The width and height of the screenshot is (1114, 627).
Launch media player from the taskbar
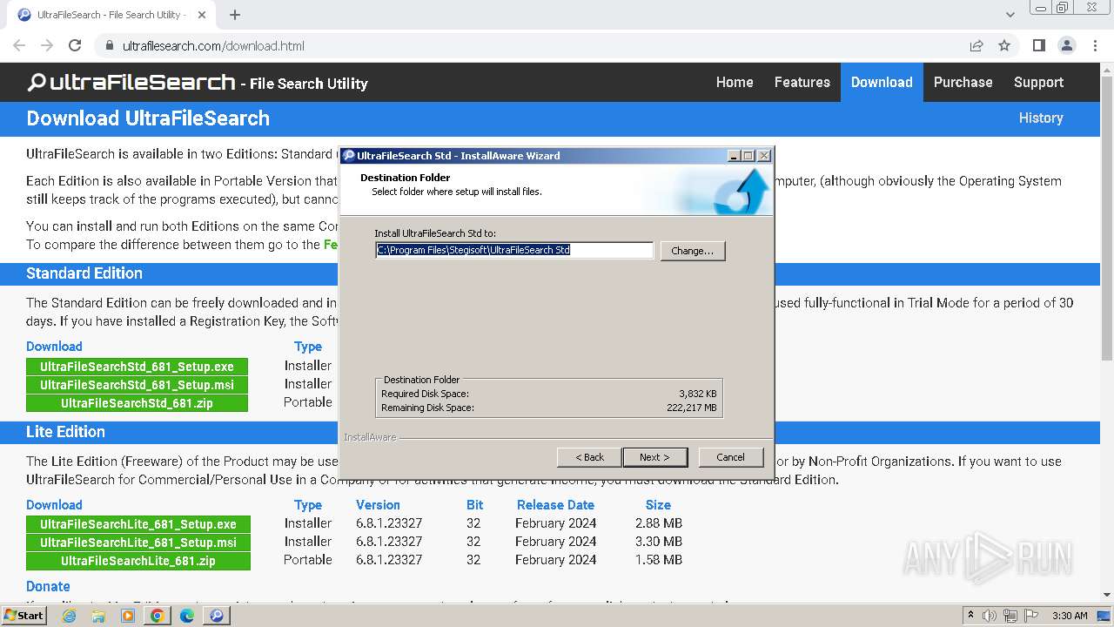(x=128, y=616)
